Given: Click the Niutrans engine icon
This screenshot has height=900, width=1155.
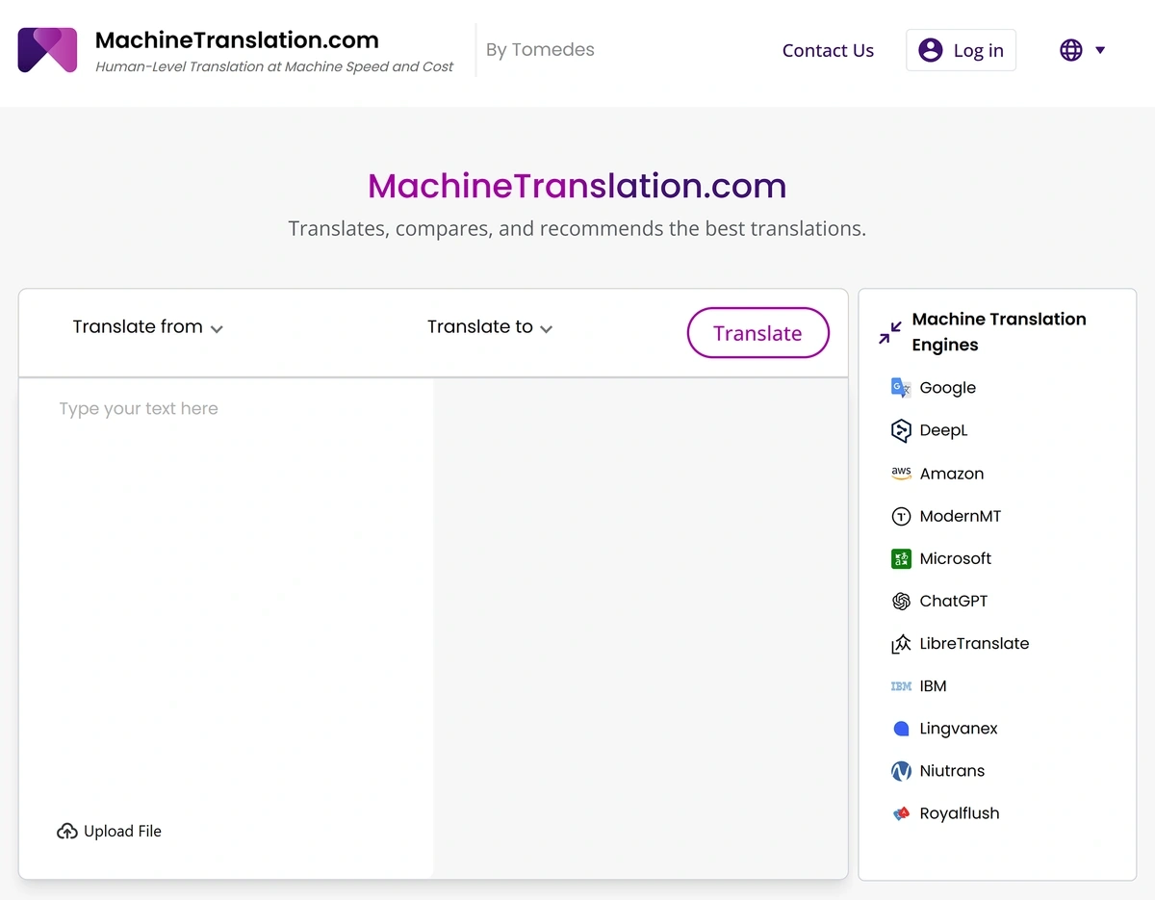Looking at the screenshot, I should coord(901,771).
